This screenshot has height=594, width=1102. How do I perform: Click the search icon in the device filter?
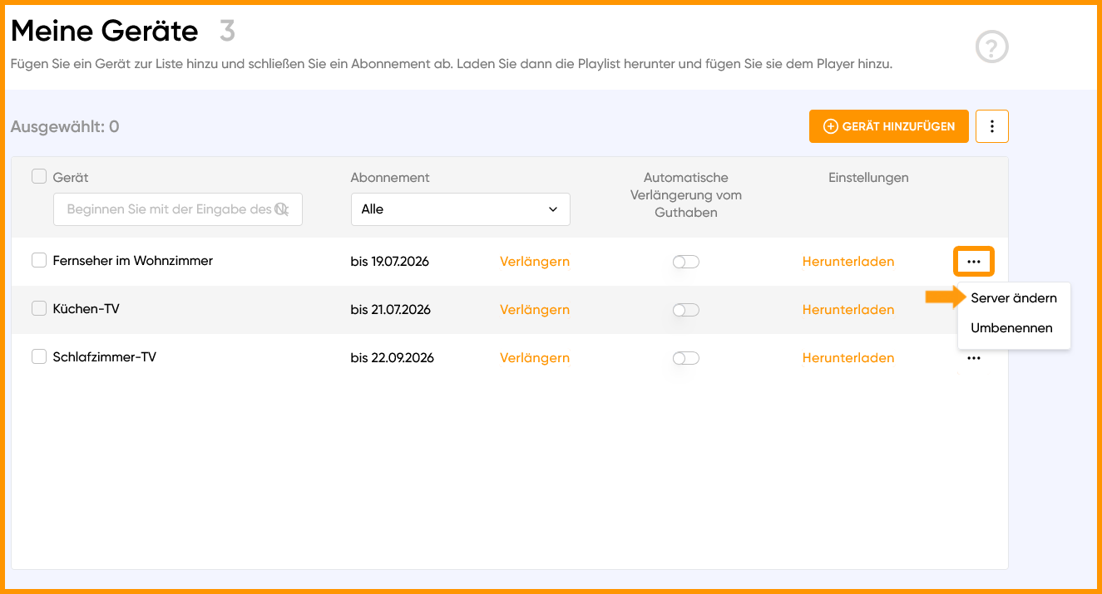point(282,209)
